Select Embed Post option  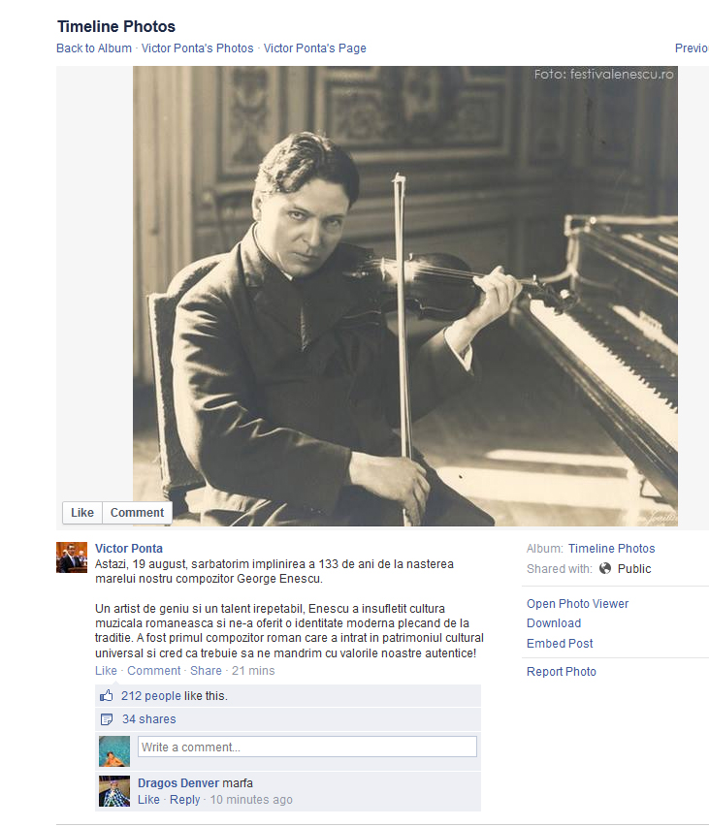(x=560, y=644)
